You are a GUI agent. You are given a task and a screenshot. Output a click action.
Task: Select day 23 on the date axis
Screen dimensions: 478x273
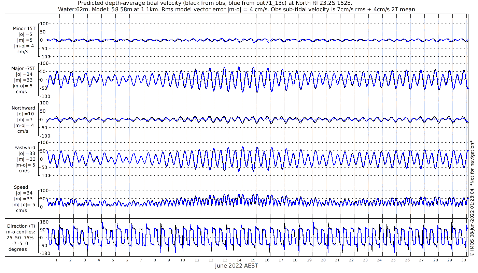[365, 260]
